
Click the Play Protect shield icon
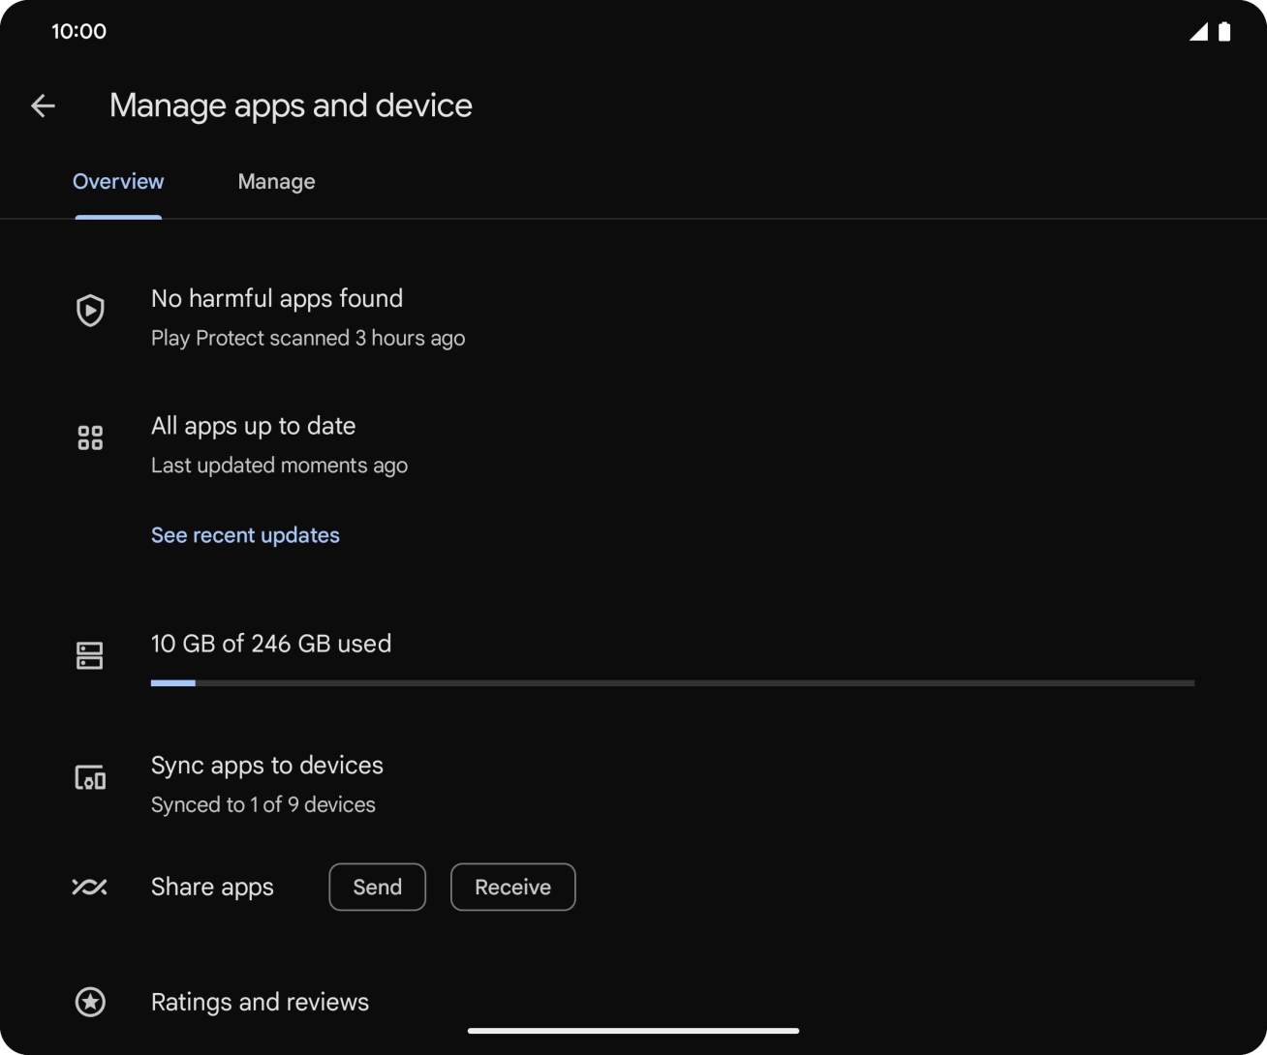[90, 311]
